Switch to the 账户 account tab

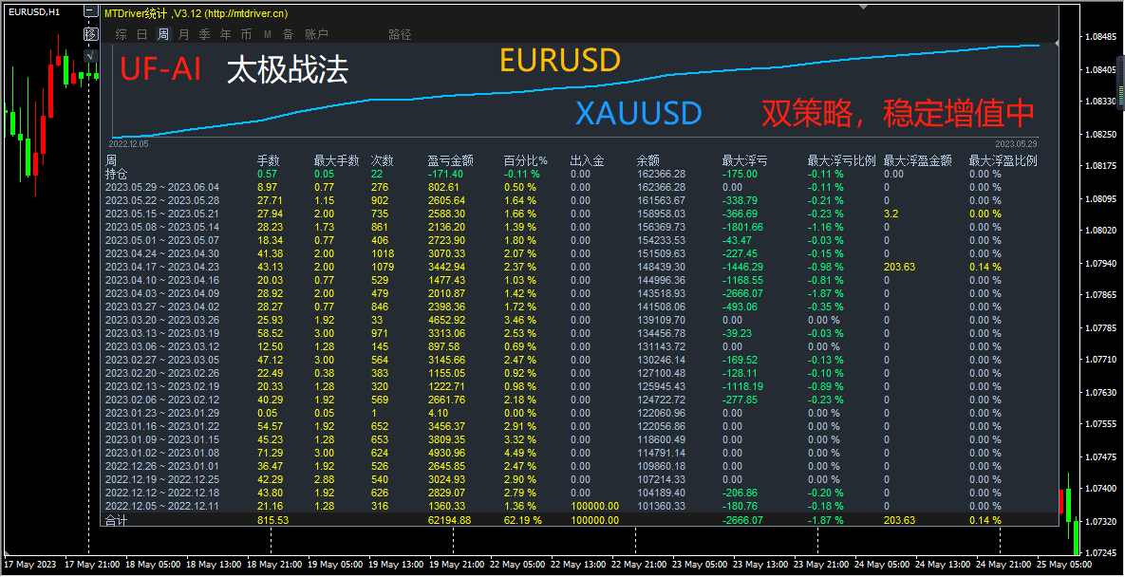point(316,33)
